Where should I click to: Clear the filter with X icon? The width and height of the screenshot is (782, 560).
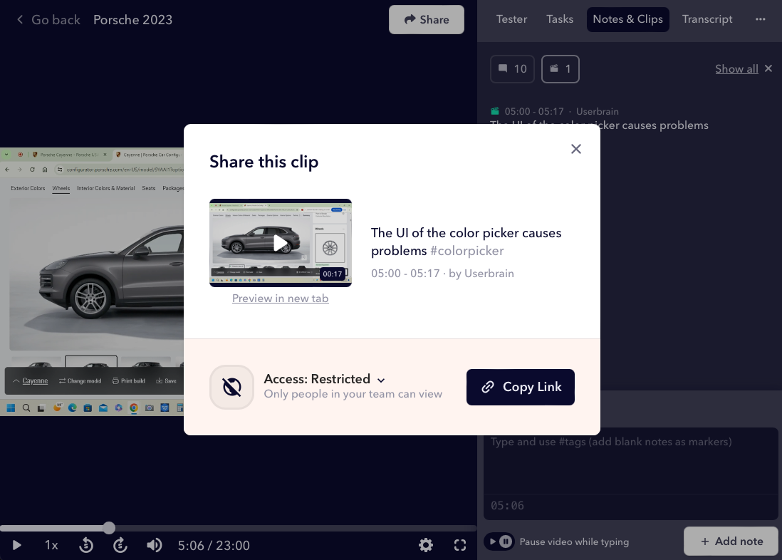pos(768,68)
